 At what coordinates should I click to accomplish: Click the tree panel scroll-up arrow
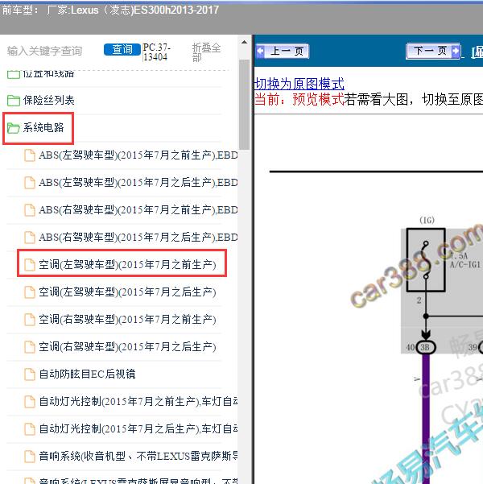click(x=244, y=43)
